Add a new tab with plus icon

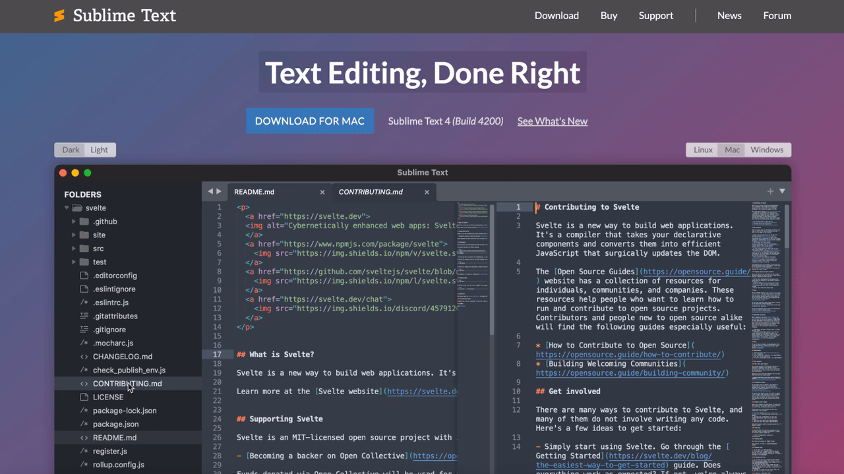[770, 191]
